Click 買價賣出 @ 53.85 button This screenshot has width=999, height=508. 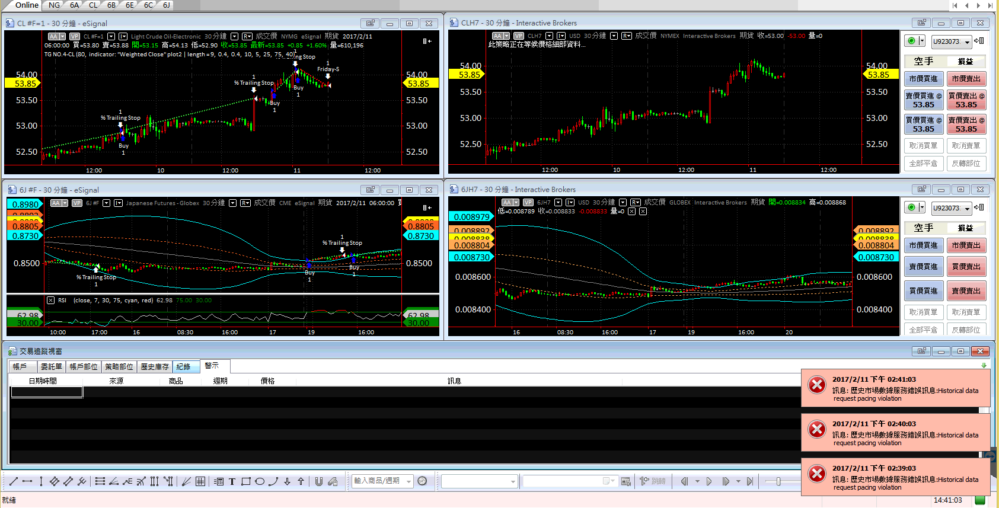click(966, 100)
